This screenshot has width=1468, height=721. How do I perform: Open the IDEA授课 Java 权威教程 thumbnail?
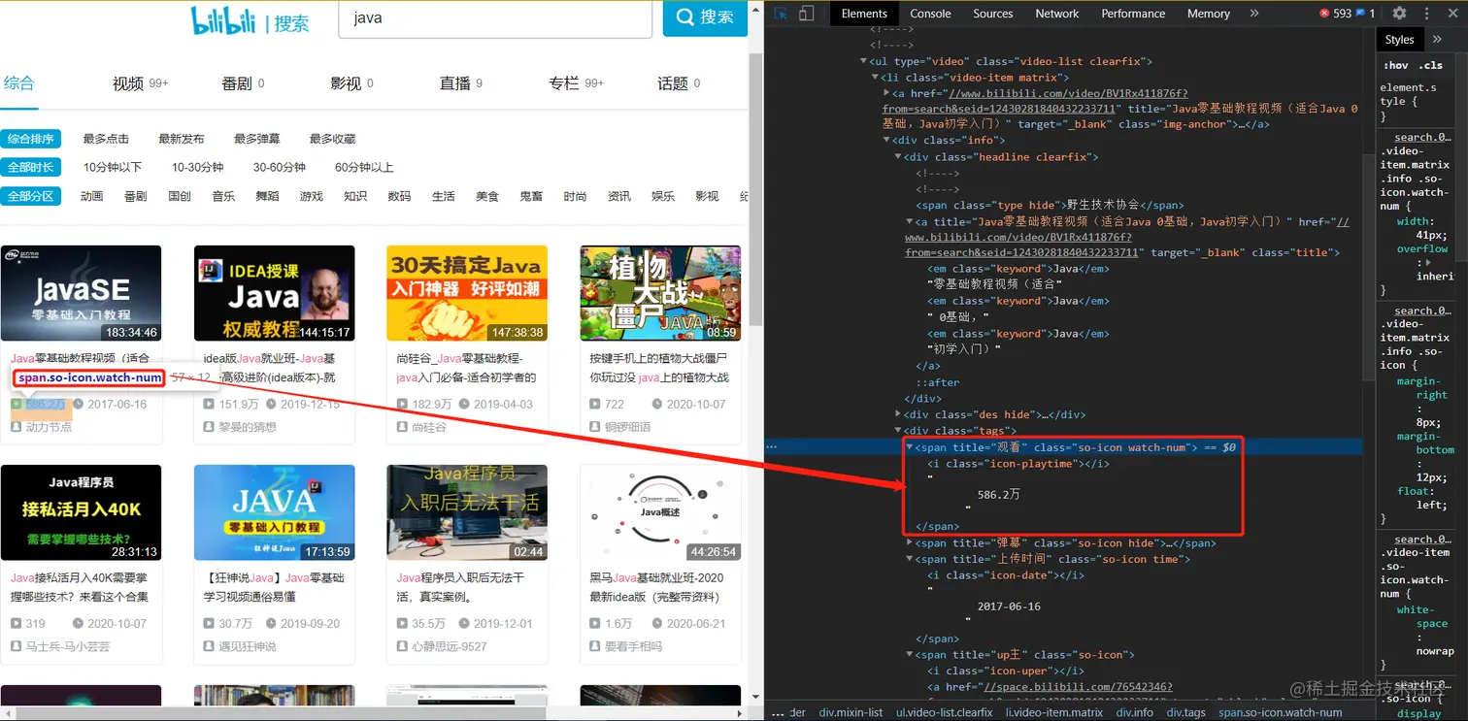(274, 293)
